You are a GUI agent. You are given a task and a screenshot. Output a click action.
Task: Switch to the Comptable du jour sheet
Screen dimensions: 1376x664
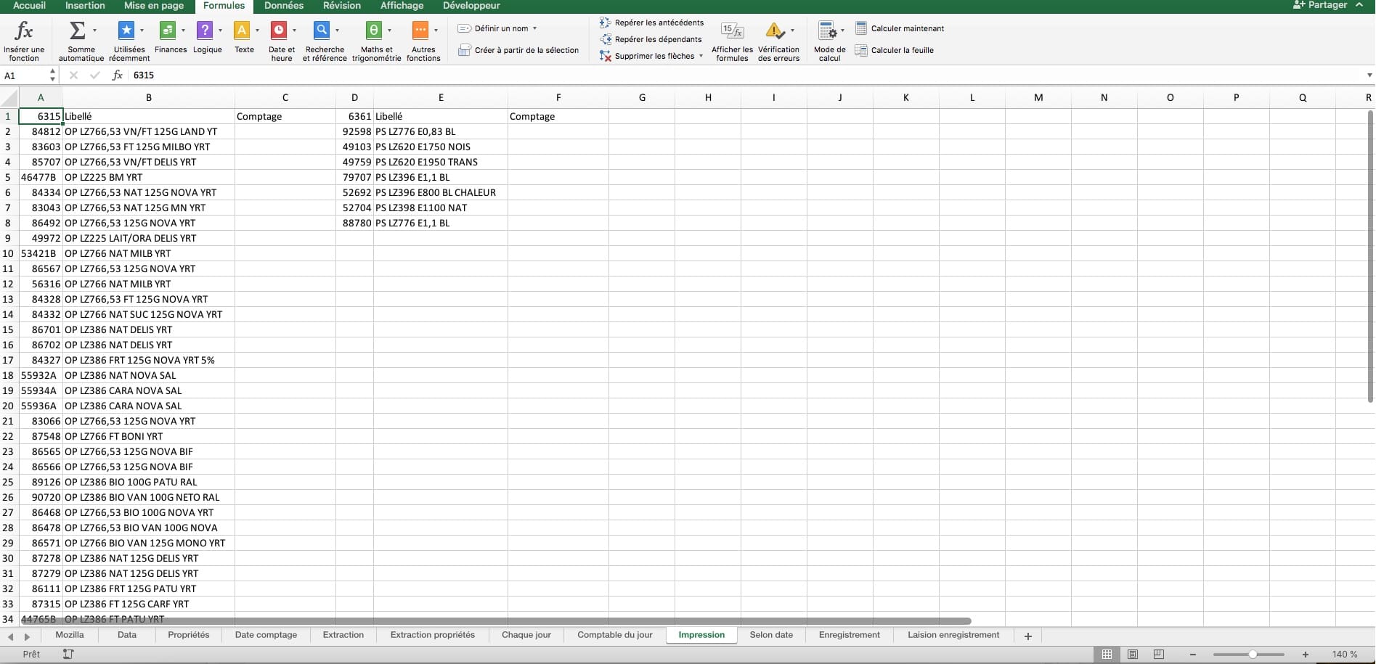pos(614,635)
